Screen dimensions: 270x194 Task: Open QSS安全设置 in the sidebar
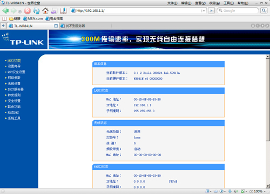coord(16,72)
